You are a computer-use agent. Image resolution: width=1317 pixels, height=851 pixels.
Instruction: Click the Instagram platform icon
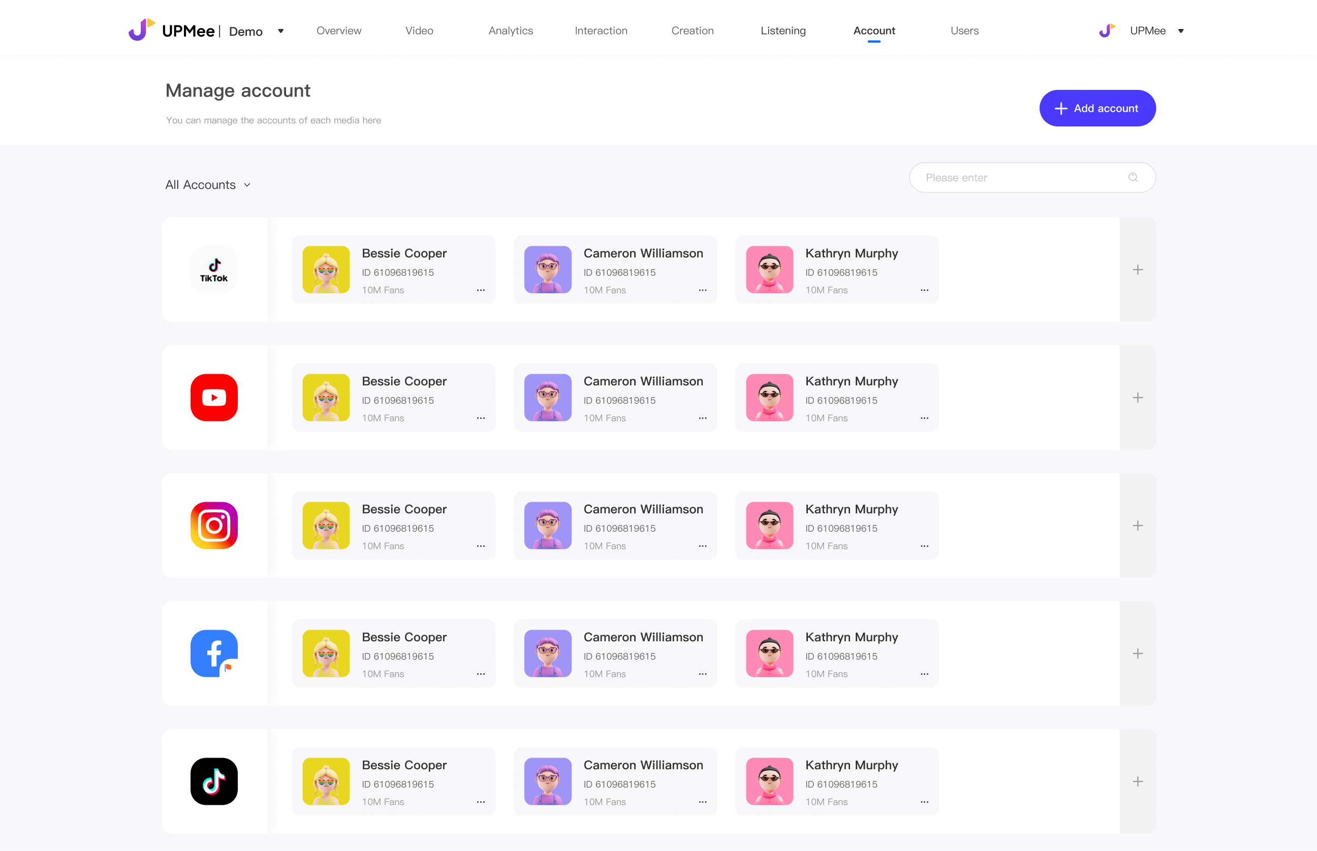(214, 526)
